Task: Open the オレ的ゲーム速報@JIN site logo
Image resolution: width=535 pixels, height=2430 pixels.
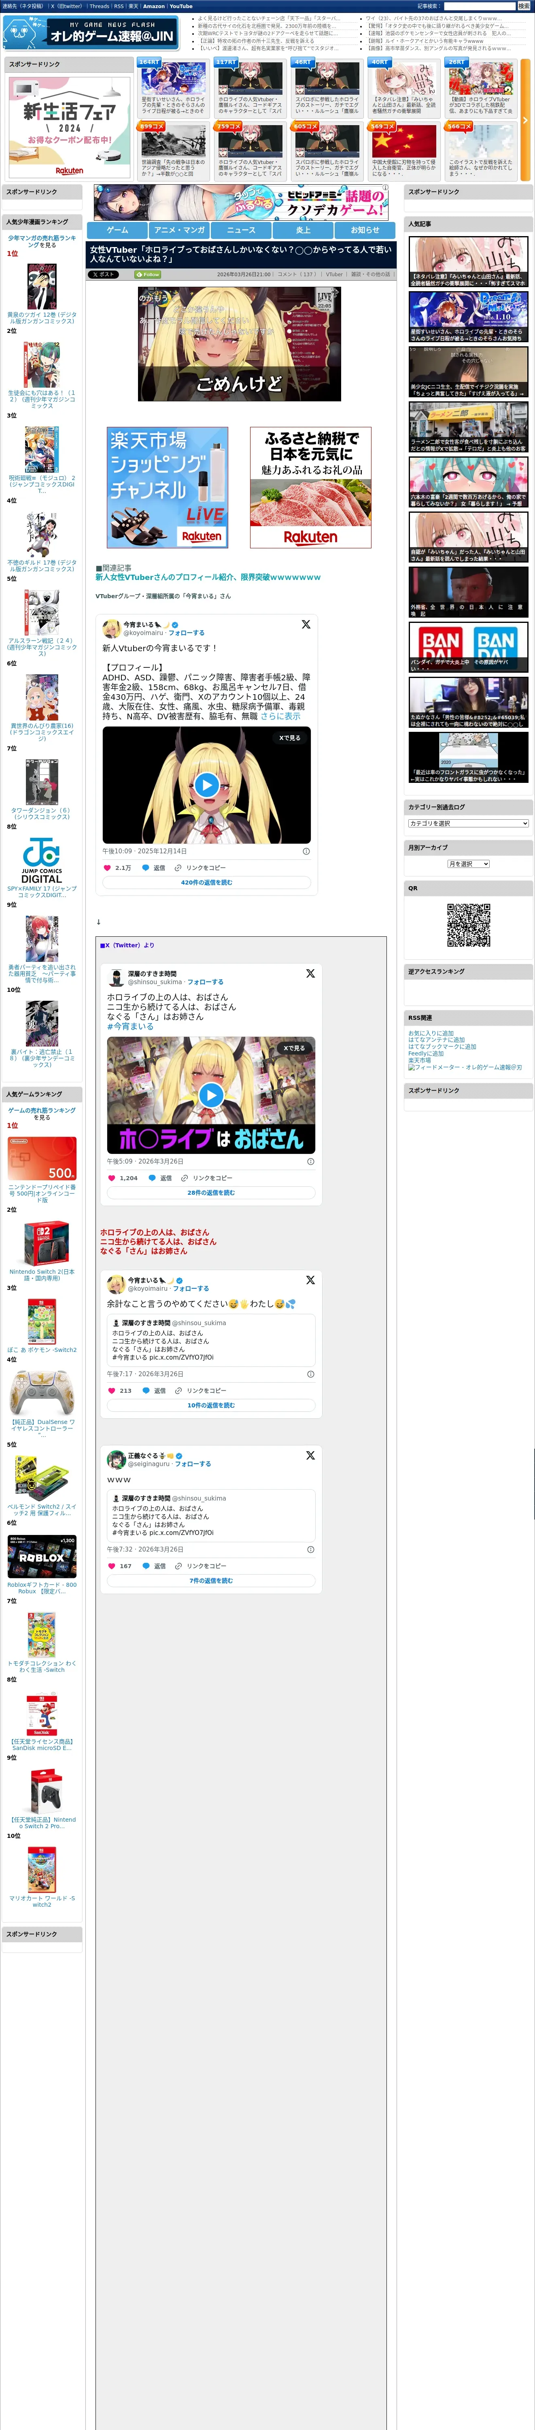Action: coord(90,33)
